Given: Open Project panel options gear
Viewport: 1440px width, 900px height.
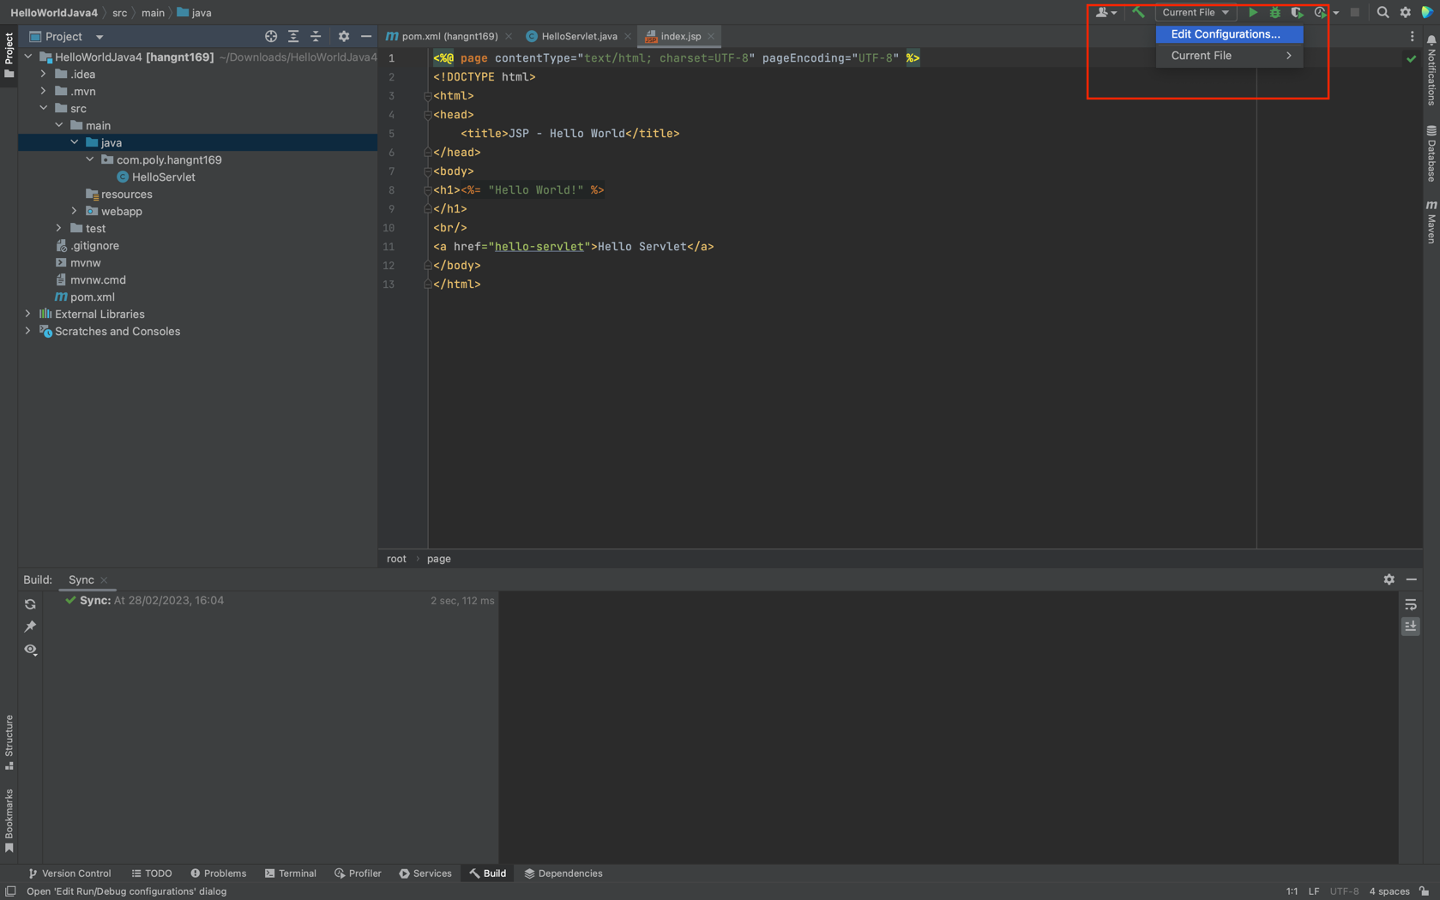Looking at the screenshot, I should coord(344,36).
